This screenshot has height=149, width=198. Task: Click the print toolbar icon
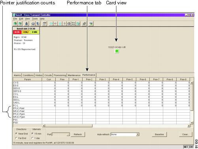[33, 24]
